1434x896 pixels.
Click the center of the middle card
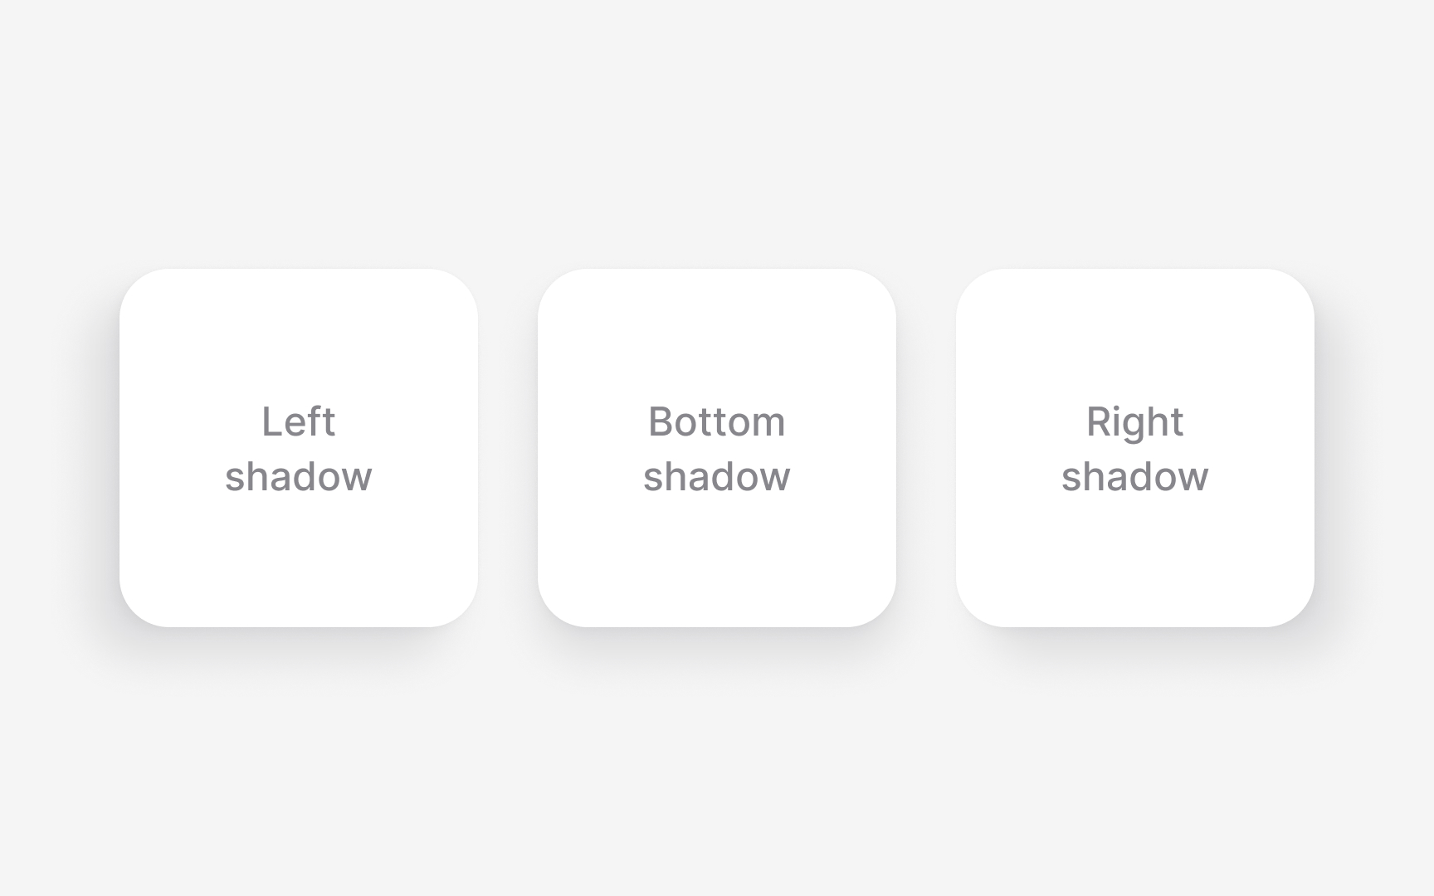click(718, 448)
